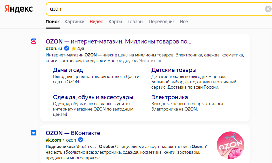
Task: Open the Детские товары sitelink
Action: coord(174,70)
